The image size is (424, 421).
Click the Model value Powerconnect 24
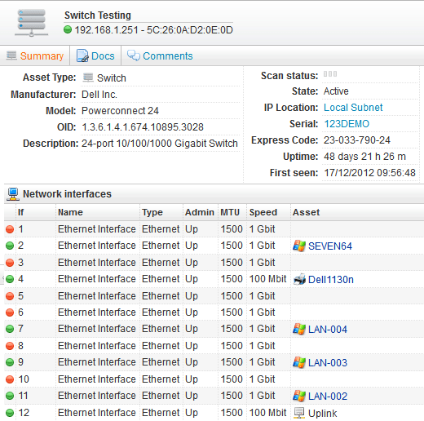point(120,111)
